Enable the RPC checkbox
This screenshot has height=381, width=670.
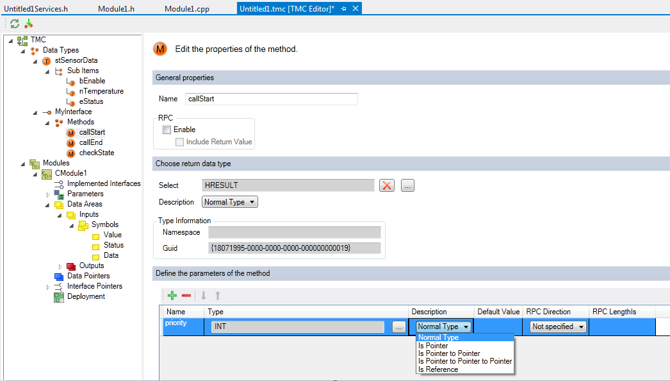167,130
